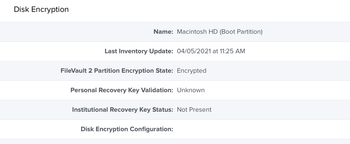Screen dimensions: 350x144
Task: Click blank space right of Unknown value
Action: (x=277, y=90)
